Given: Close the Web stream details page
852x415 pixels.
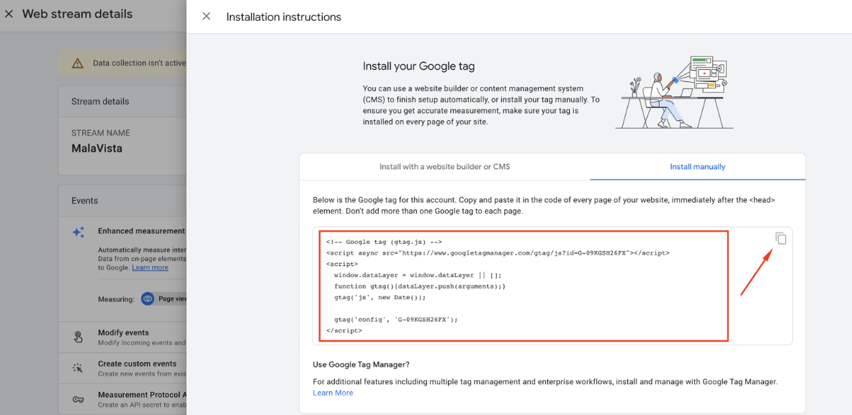Looking at the screenshot, I should [9, 14].
